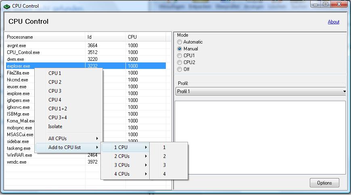Viewport: 351px width, 195px height.
Task: Select the FileZilla.exe process
Action: click(x=18, y=73)
